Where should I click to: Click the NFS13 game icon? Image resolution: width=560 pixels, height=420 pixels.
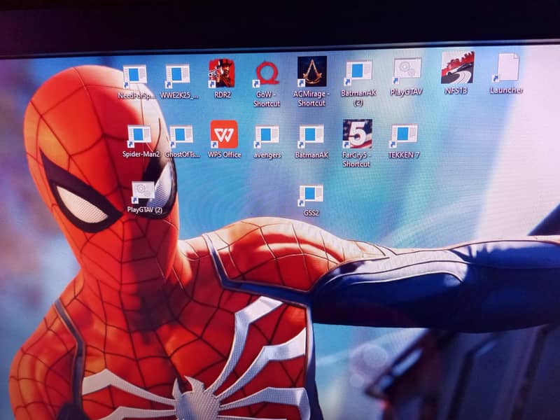click(x=456, y=68)
